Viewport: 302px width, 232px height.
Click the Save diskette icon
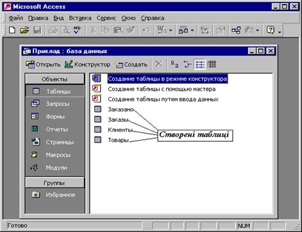pyautogui.click(x=37, y=30)
